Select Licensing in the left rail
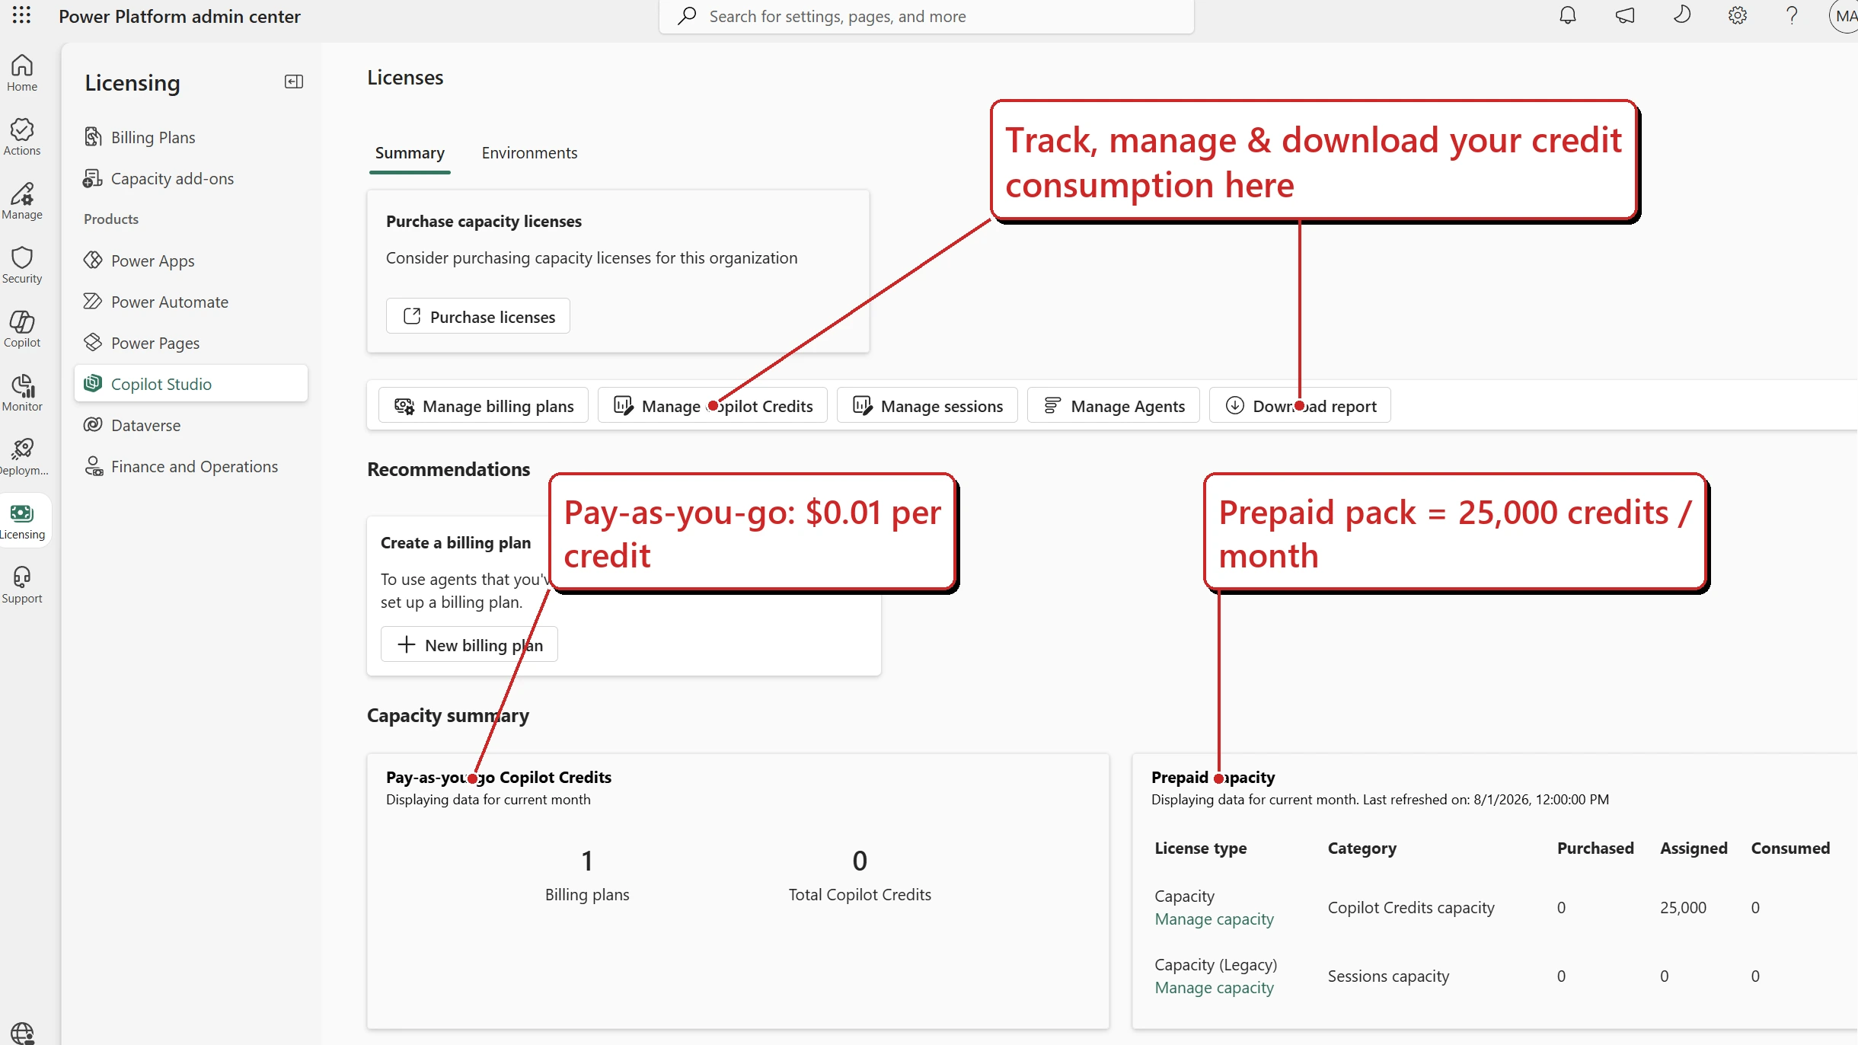Viewport: 1858px width, 1045px height. coord(22,521)
